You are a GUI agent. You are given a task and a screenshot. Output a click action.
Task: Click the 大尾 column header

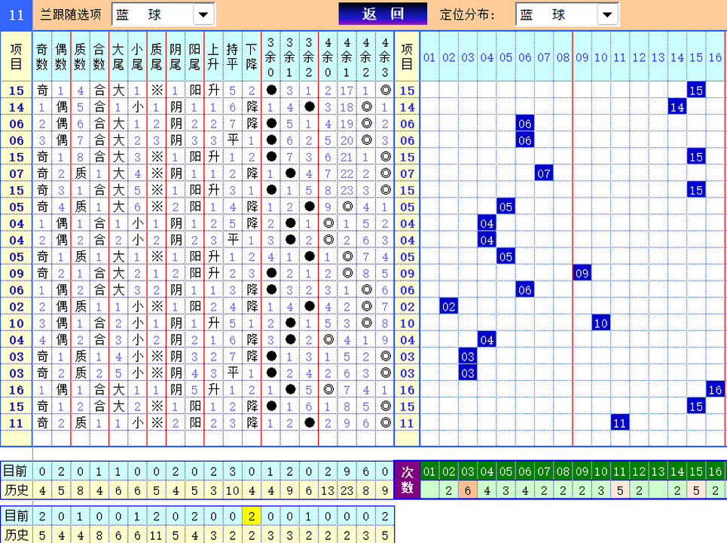118,56
